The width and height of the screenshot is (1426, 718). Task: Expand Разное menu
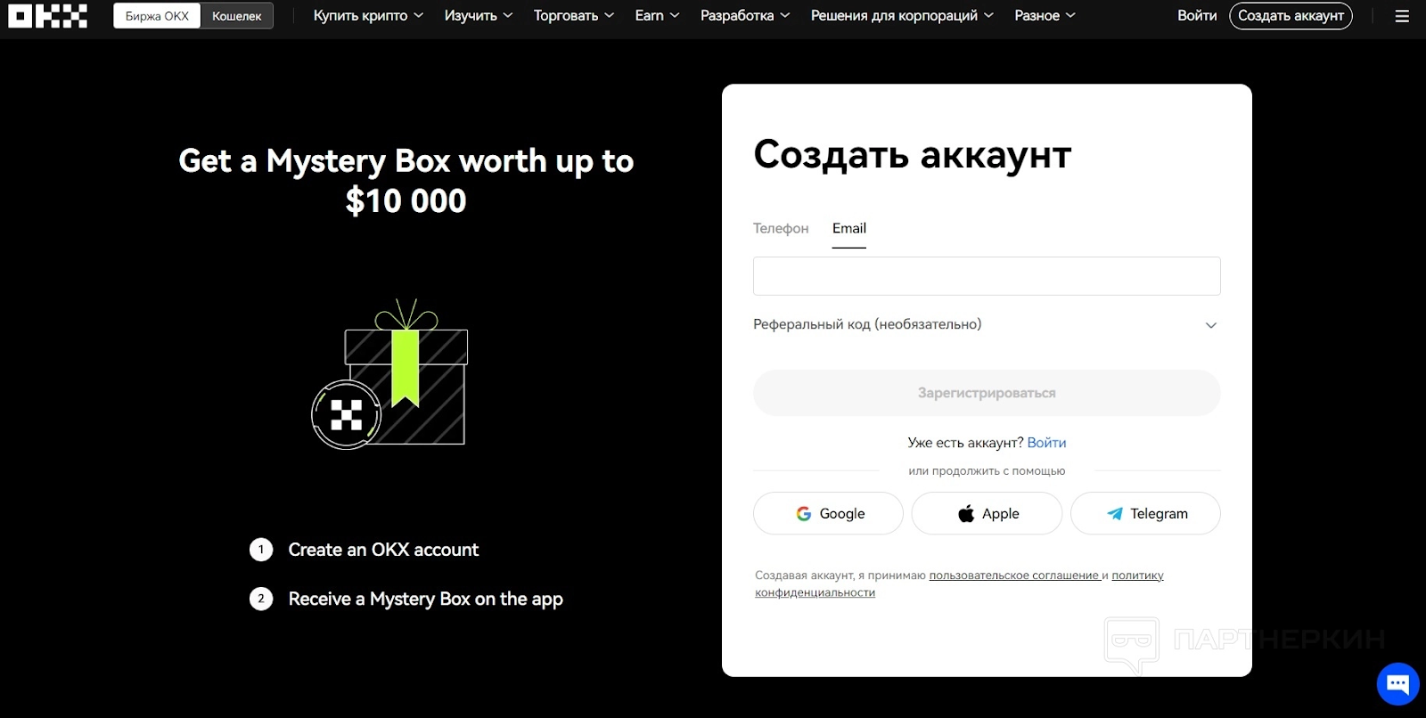click(x=1045, y=16)
